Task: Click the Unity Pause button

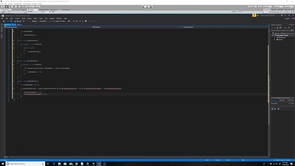Action: pos(147,6)
